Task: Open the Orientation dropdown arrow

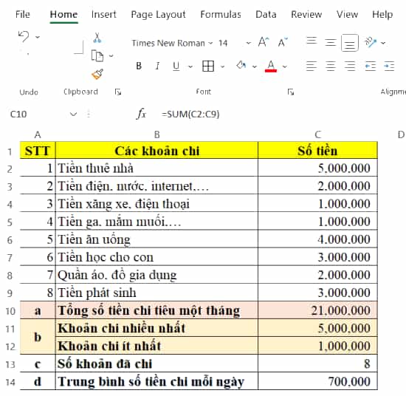Action: pos(383,43)
